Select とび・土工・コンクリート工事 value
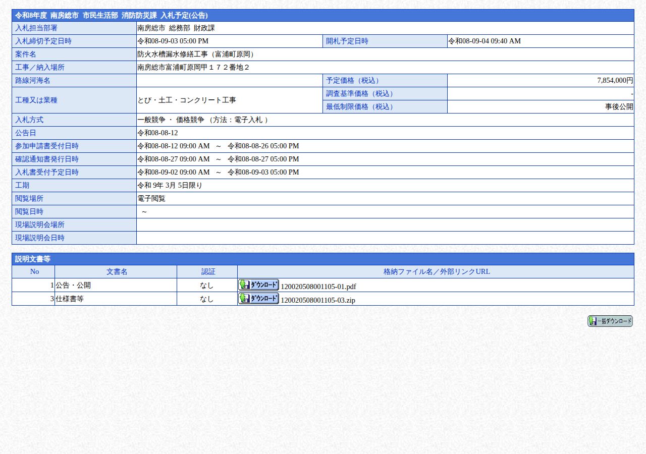The image size is (646, 454). click(187, 100)
